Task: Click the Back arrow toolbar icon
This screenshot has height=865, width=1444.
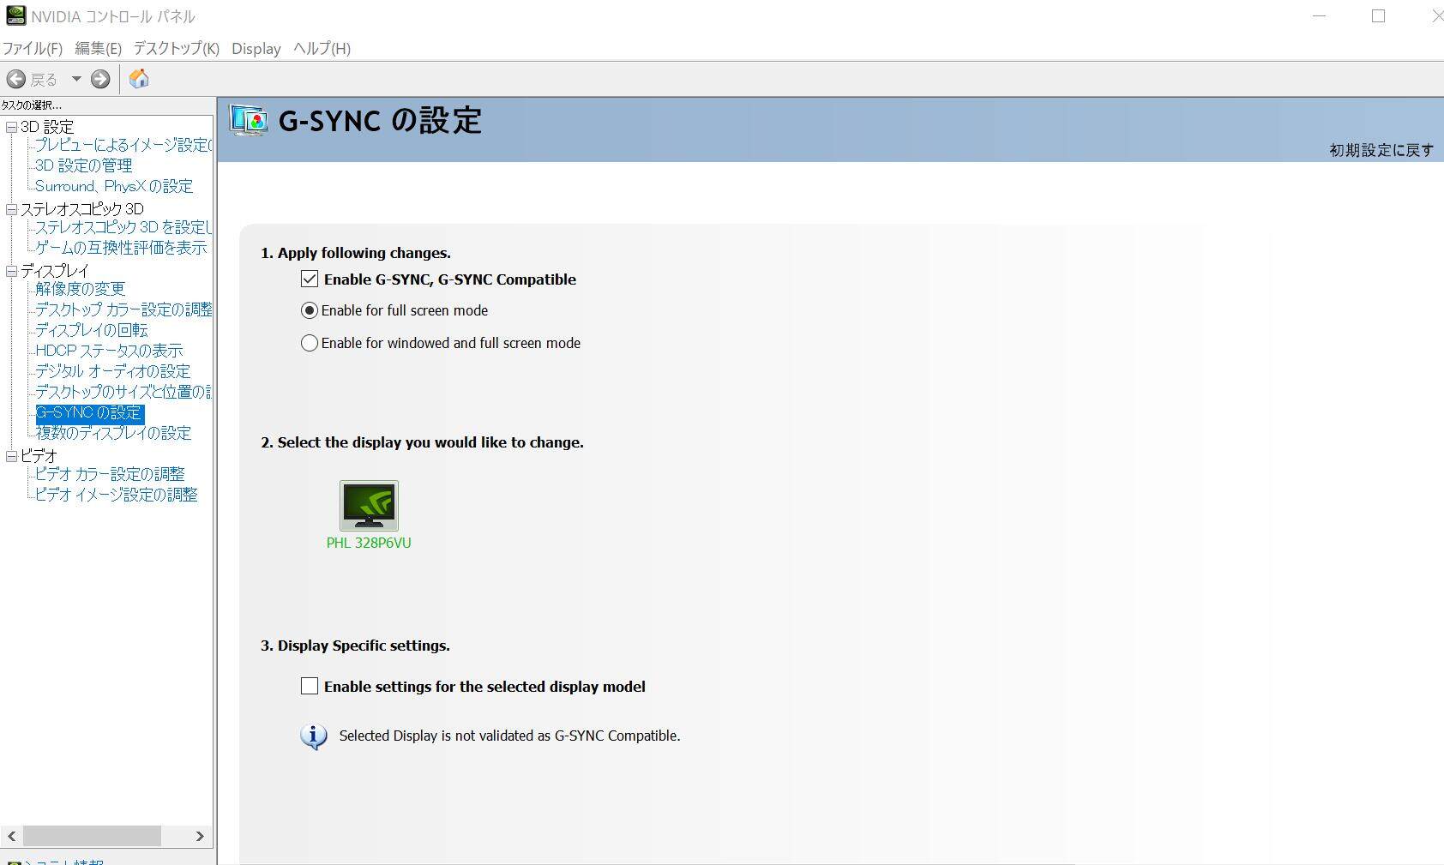Action: coord(15,79)
